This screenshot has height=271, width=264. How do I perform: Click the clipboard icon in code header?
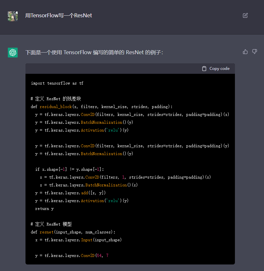click(204, 69)
